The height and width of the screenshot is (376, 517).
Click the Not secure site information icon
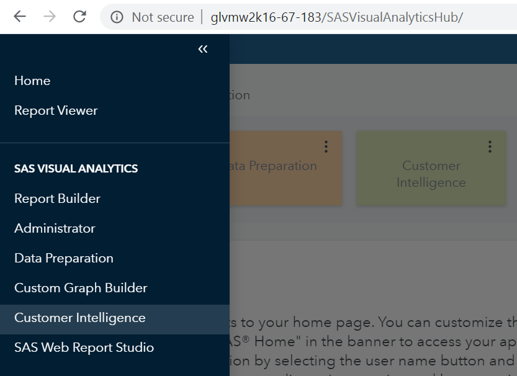[118, 17]
